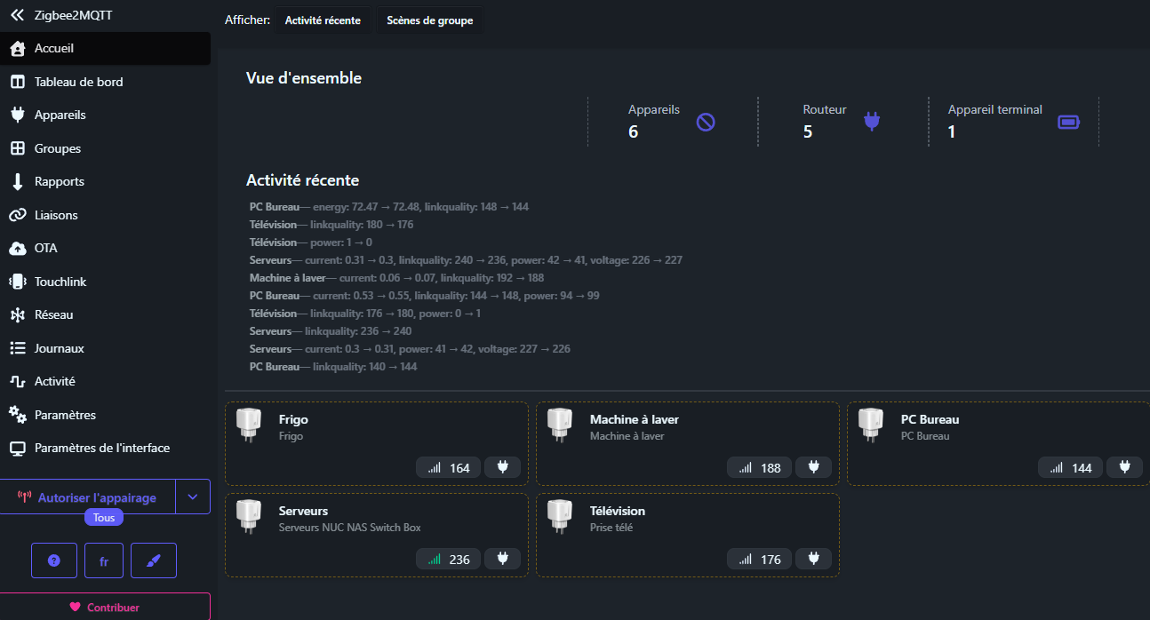Click the Autoriser l'appairage button
Screen dimensions: 1150x620
(x=87, y=497)
